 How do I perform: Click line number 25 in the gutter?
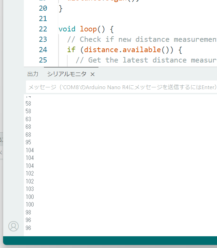tap(43, 60)
